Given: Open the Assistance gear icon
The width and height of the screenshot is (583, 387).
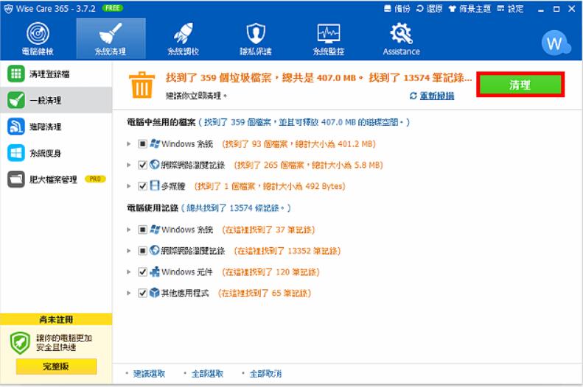Looking at the screenshot, I should coord(401,34).
